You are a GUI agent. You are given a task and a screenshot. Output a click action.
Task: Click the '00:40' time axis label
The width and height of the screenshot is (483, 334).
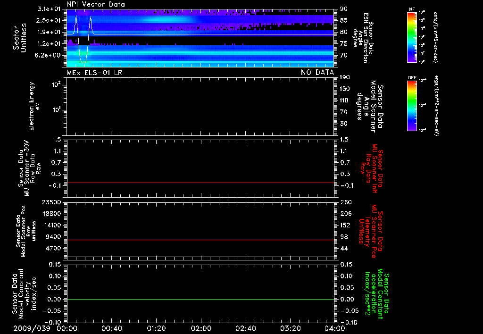pyautogui.click(x=111, y=328)
